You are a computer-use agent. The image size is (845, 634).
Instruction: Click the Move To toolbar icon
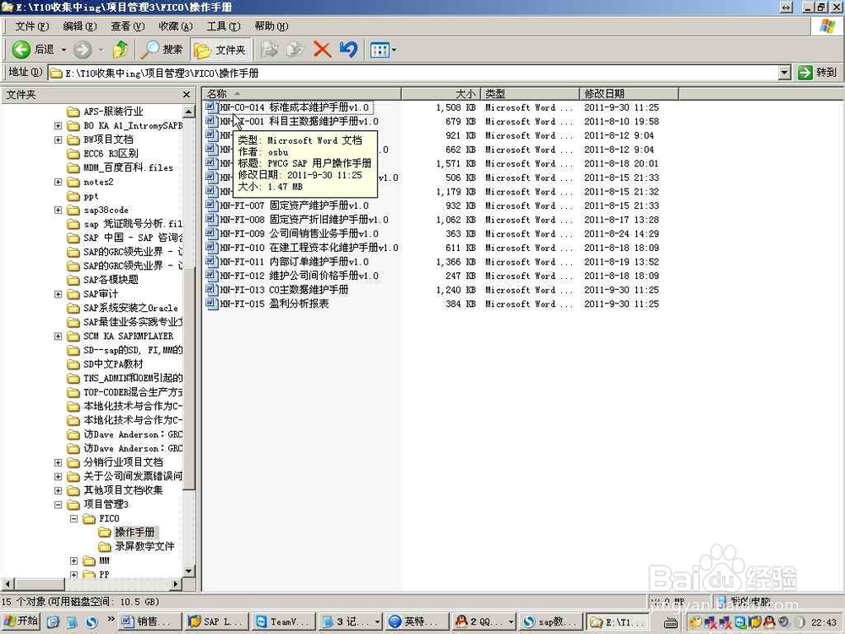(x=269, y=50)
